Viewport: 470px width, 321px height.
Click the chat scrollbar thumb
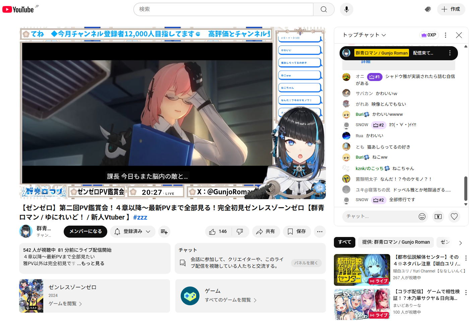click(x=465, y=188)
